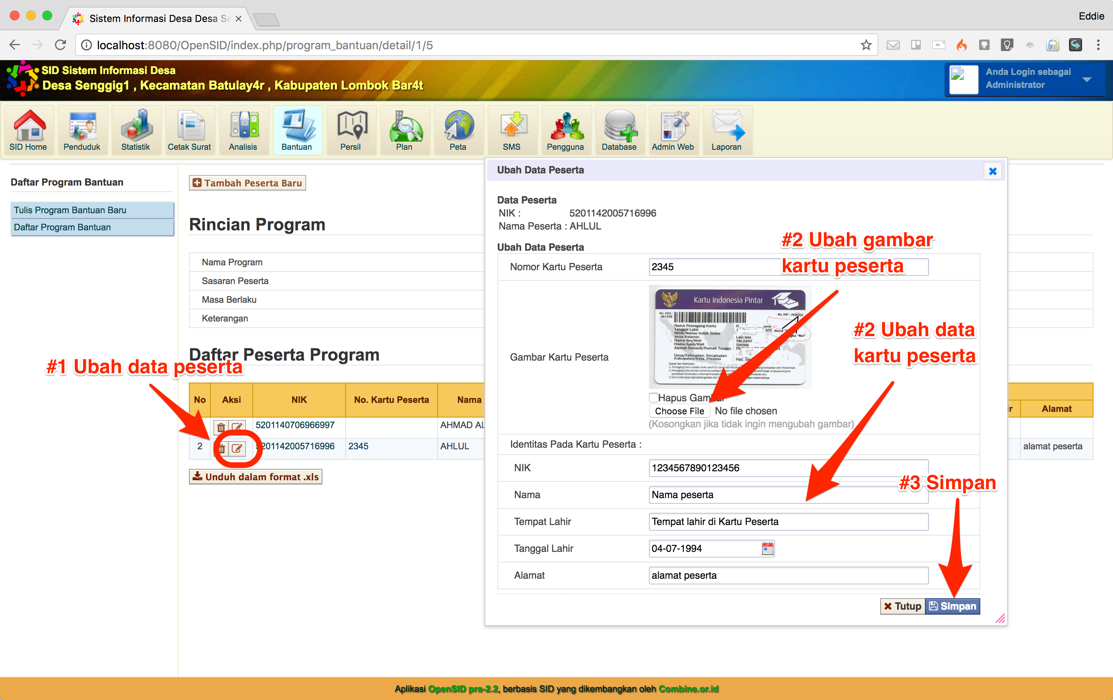This screenshot has height=700, width=1113.
Task: Click Tambah Peserta Baru button
Action: 247,183
